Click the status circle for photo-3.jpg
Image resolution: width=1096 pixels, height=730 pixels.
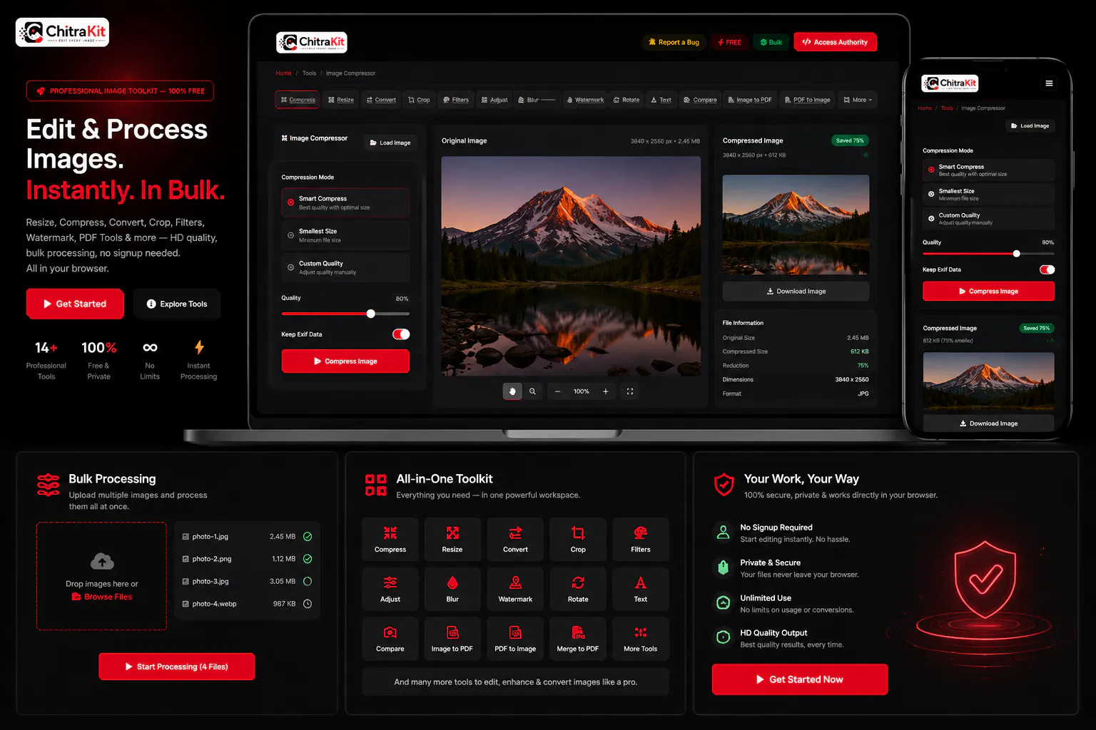(x=308, y=581)
